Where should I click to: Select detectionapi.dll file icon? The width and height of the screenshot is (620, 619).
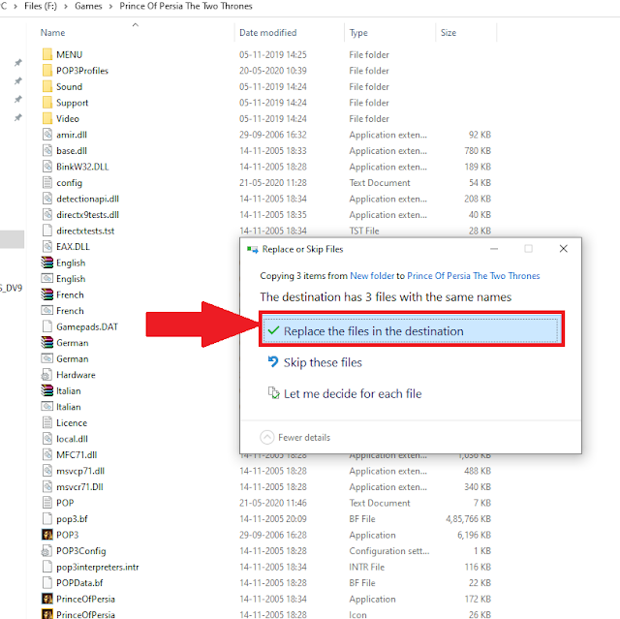(x=47, y=199)
